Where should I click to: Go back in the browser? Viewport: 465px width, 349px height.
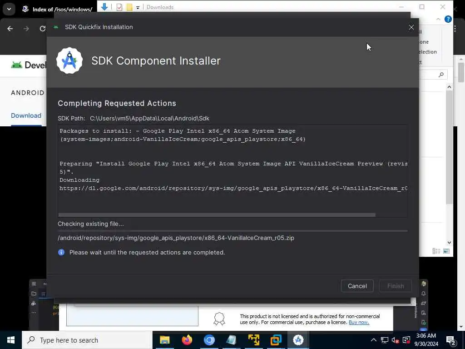click(10, 29)
